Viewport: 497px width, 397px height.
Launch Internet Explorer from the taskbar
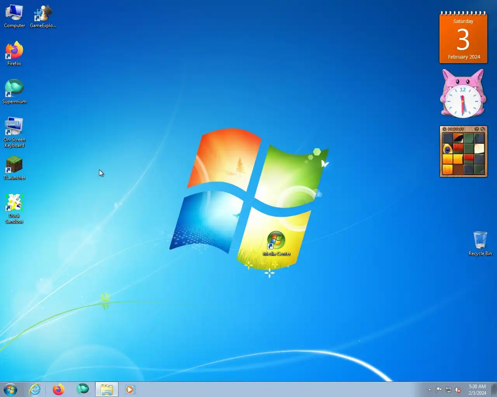tap(35, 389)
